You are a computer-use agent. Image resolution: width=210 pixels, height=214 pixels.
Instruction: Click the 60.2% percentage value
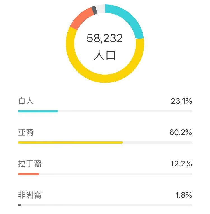click(x=181, y=132)
